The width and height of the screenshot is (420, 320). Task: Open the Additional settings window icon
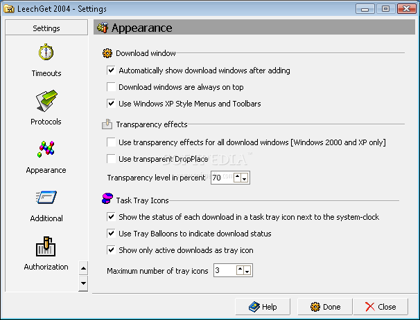point(46,198)
